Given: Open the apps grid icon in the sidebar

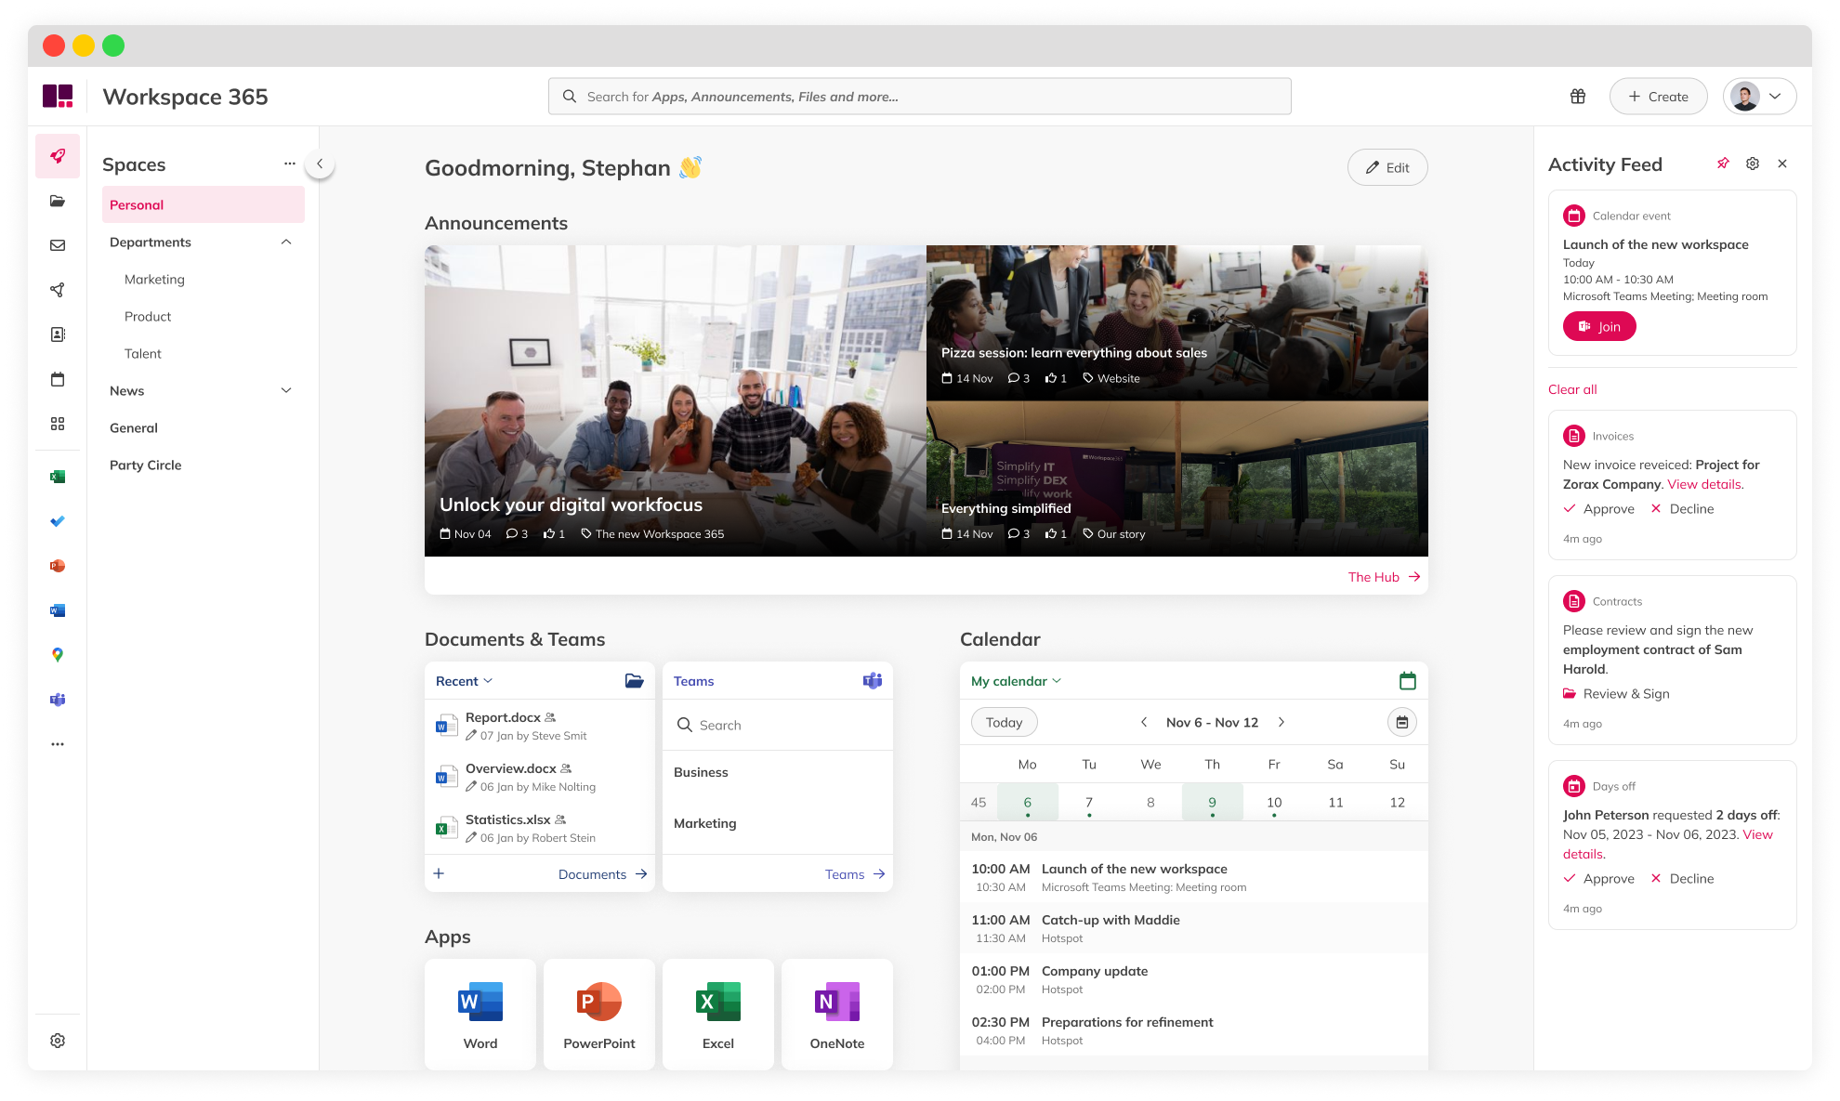Looking at the screenshot, I should 58,424.
